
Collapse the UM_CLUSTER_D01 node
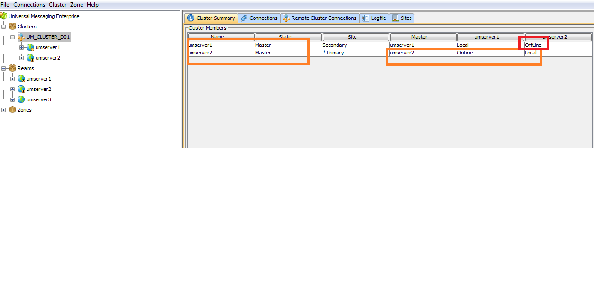coord(13,37)
